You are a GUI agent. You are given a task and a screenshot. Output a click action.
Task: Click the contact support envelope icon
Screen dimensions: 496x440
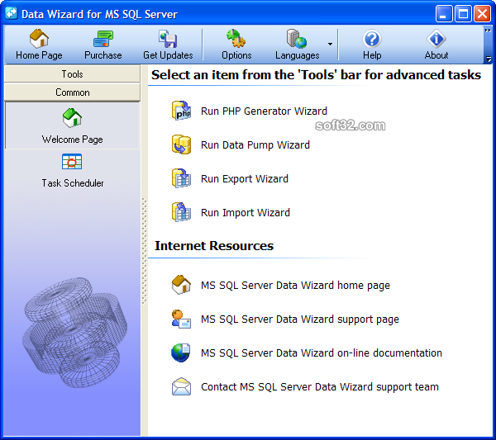[181, 386]
